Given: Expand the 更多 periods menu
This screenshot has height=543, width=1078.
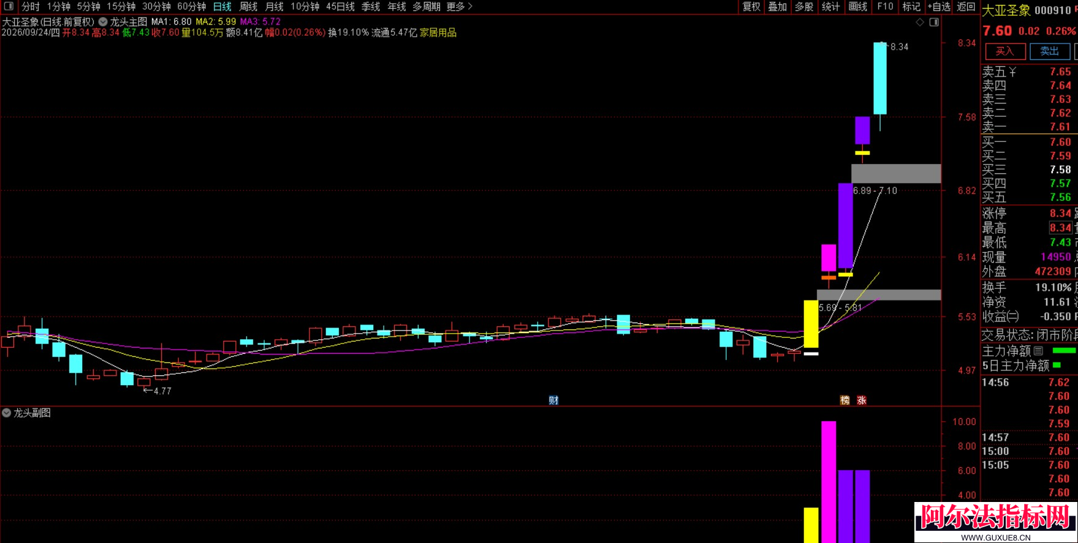Looking at the screenshot, I should click(460, 7).
